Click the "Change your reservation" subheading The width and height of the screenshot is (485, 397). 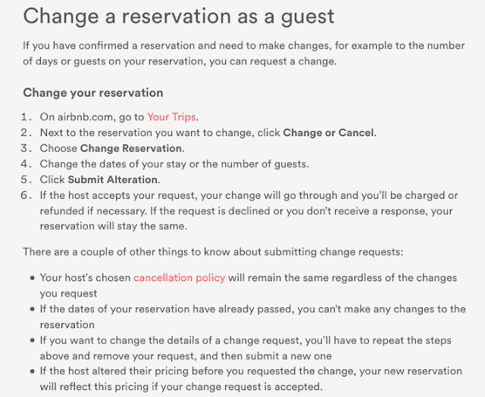[92, 93]
